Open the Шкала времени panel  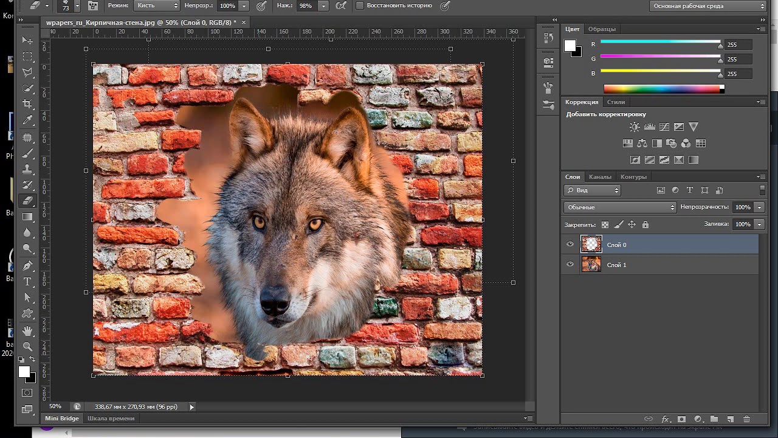111,419
